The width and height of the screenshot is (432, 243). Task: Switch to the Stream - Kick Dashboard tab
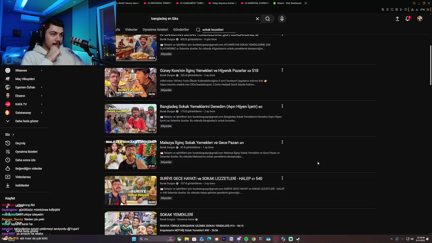(x=287, y=3)
